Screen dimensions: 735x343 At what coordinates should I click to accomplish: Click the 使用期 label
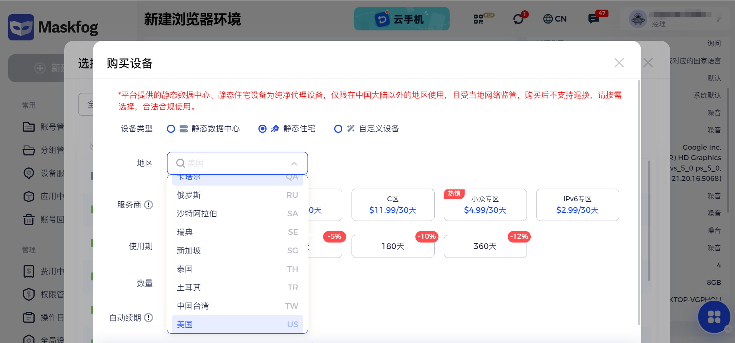coord(140,246)
